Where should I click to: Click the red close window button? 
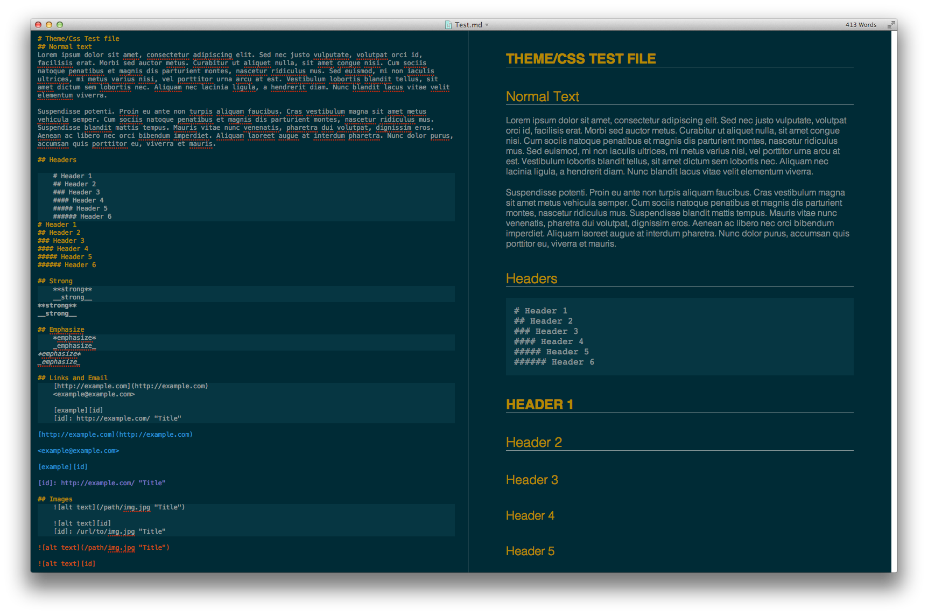point(38,25)
